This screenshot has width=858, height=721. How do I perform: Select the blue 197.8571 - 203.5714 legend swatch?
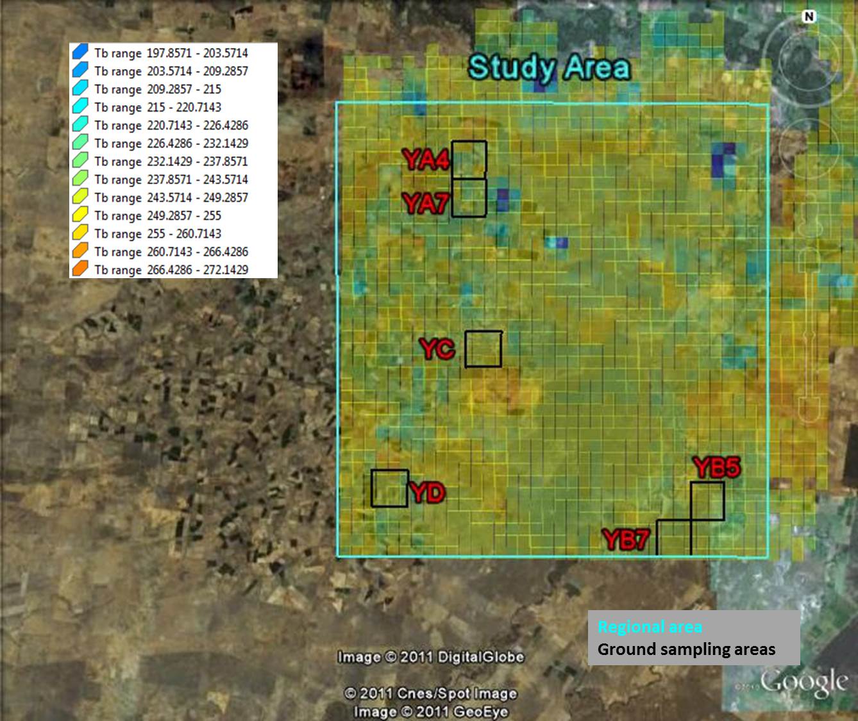point(80,53)
